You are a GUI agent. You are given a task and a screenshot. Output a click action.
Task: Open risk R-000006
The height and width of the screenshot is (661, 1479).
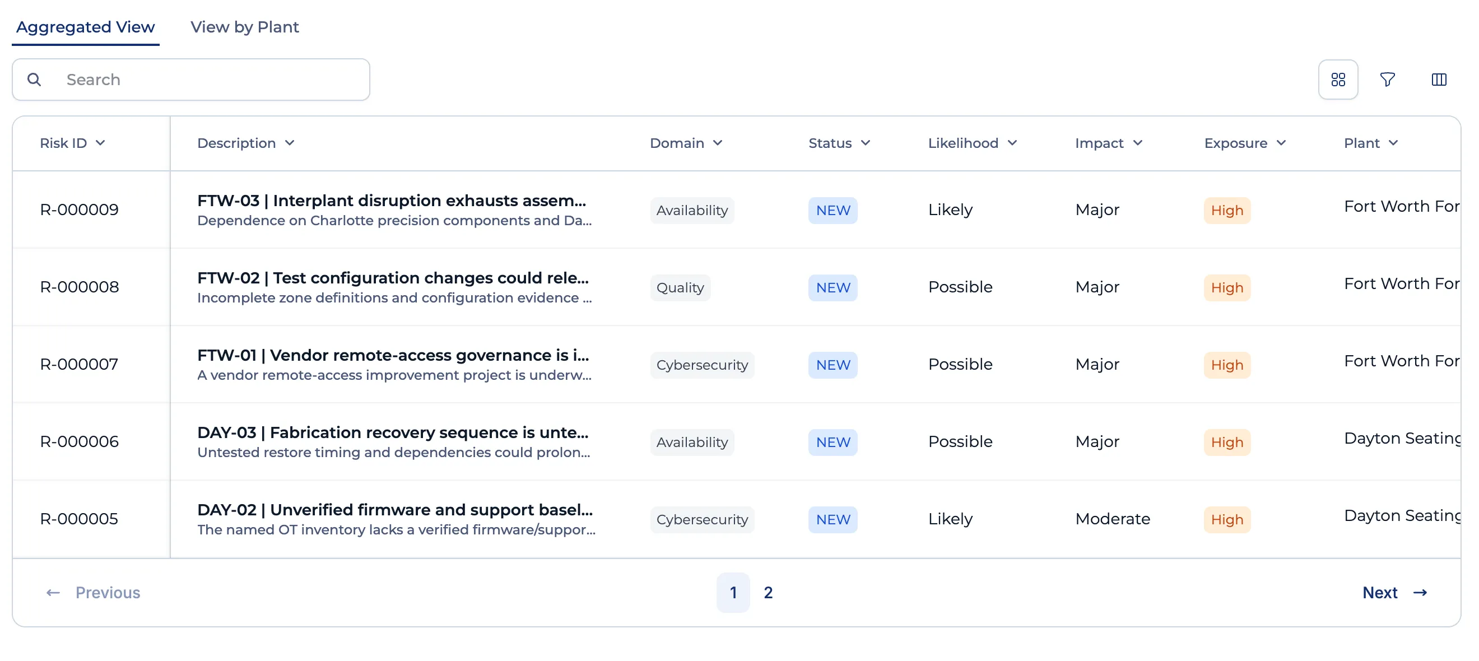click(79, 441)
